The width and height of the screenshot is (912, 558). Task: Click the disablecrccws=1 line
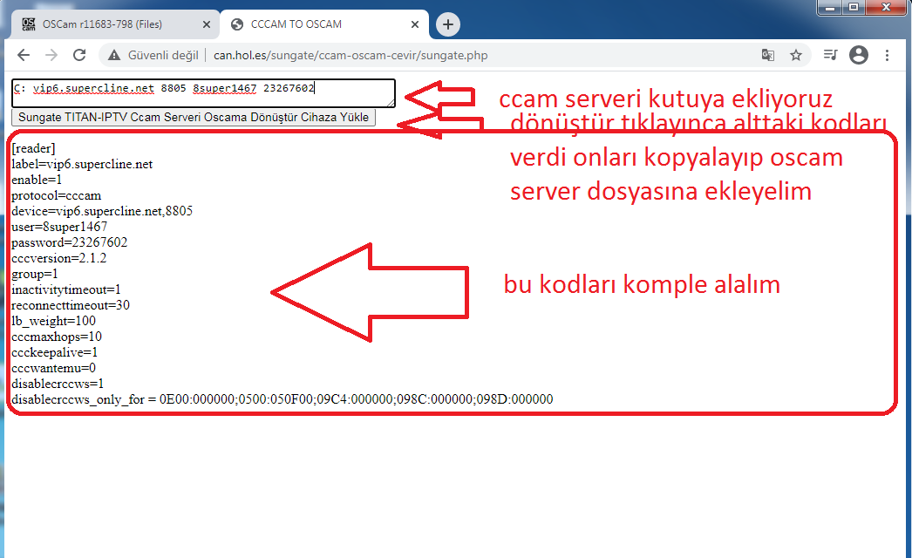(58, 384)
